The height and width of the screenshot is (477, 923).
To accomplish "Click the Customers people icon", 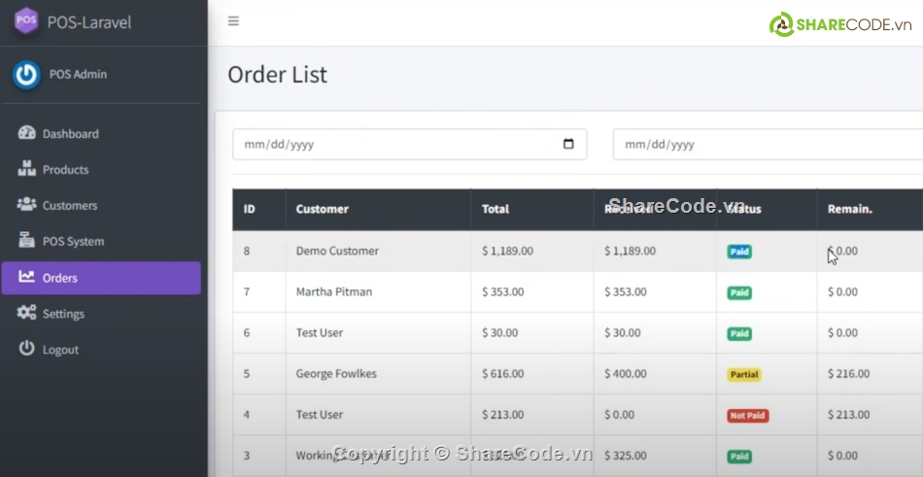I will pos(26,205).
